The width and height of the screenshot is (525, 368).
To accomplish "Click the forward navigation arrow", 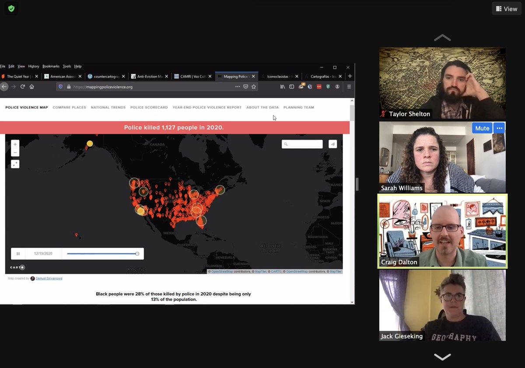I will pyautogui.click(x=14, y=87).
